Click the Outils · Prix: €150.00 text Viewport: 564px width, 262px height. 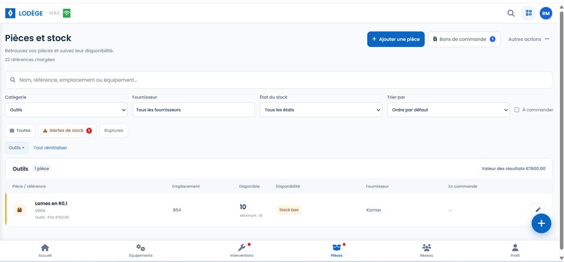[52, 217]
